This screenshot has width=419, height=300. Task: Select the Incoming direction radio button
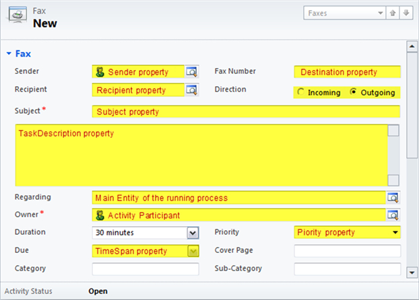coord(300,93)
